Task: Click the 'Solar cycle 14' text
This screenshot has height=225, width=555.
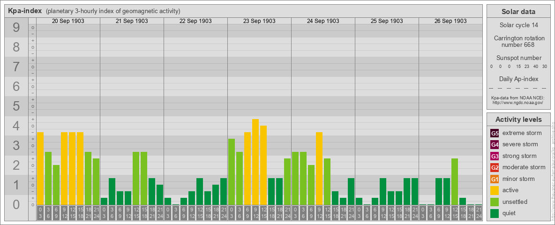Action: coord(518,25)
